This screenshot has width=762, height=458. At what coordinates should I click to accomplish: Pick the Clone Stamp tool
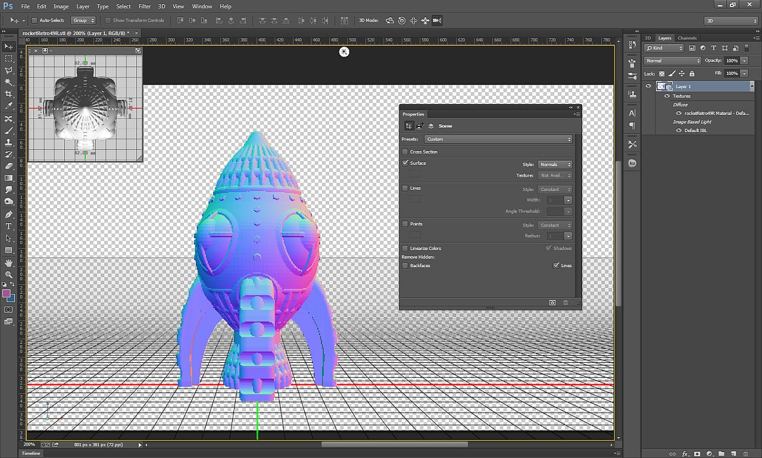pos(9,142)
